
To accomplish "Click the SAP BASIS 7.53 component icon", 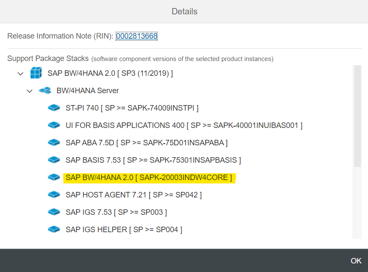I will tap(54, 160).
